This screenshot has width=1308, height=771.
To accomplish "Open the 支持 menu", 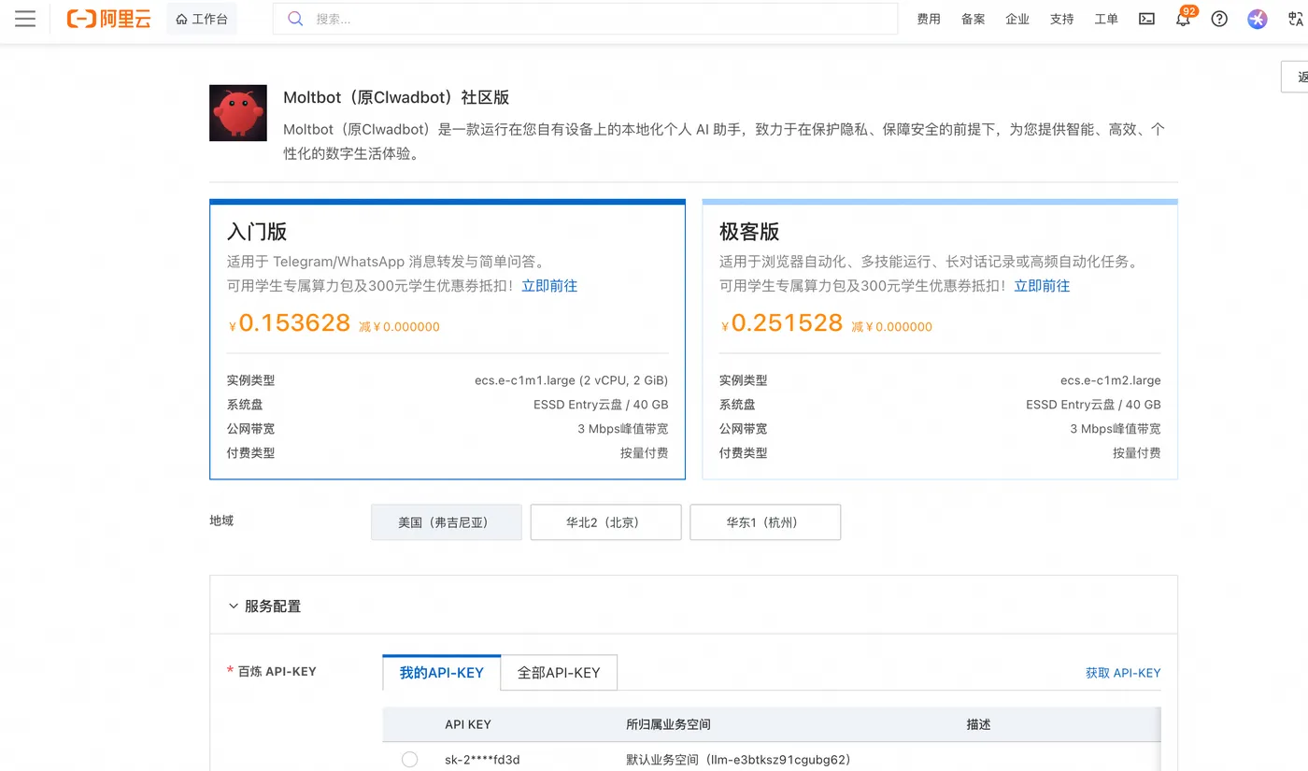I will (1062, 19).
